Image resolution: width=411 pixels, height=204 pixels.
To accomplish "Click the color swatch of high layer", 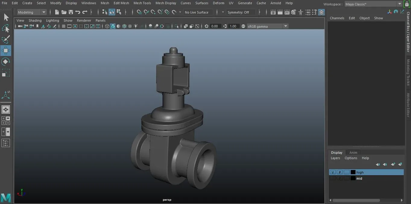I will pos(353,172).
